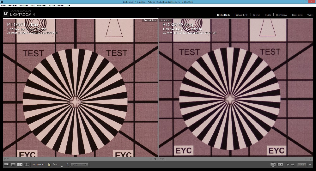Toggle the zoom link lock icon

tap(49, 165)
